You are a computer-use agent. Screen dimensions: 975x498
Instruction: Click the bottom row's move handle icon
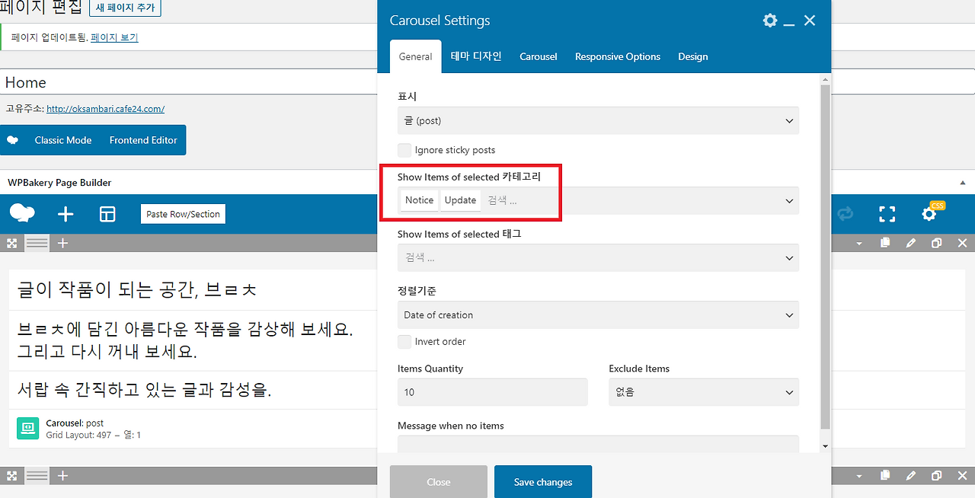point(11,476)
